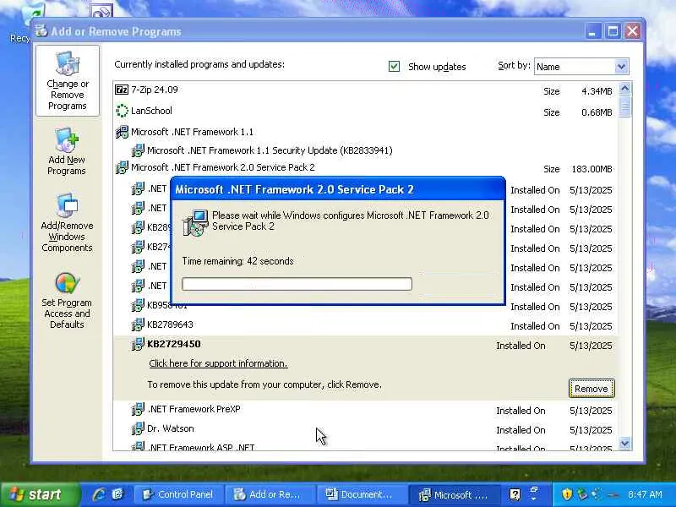Click the Add or Remove Programs title bar icon
The height and width of the screenshot is (507, 676).
41,31
